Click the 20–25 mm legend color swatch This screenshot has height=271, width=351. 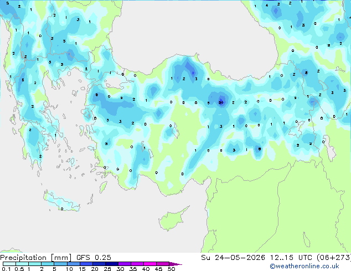(x=99, y=264)
